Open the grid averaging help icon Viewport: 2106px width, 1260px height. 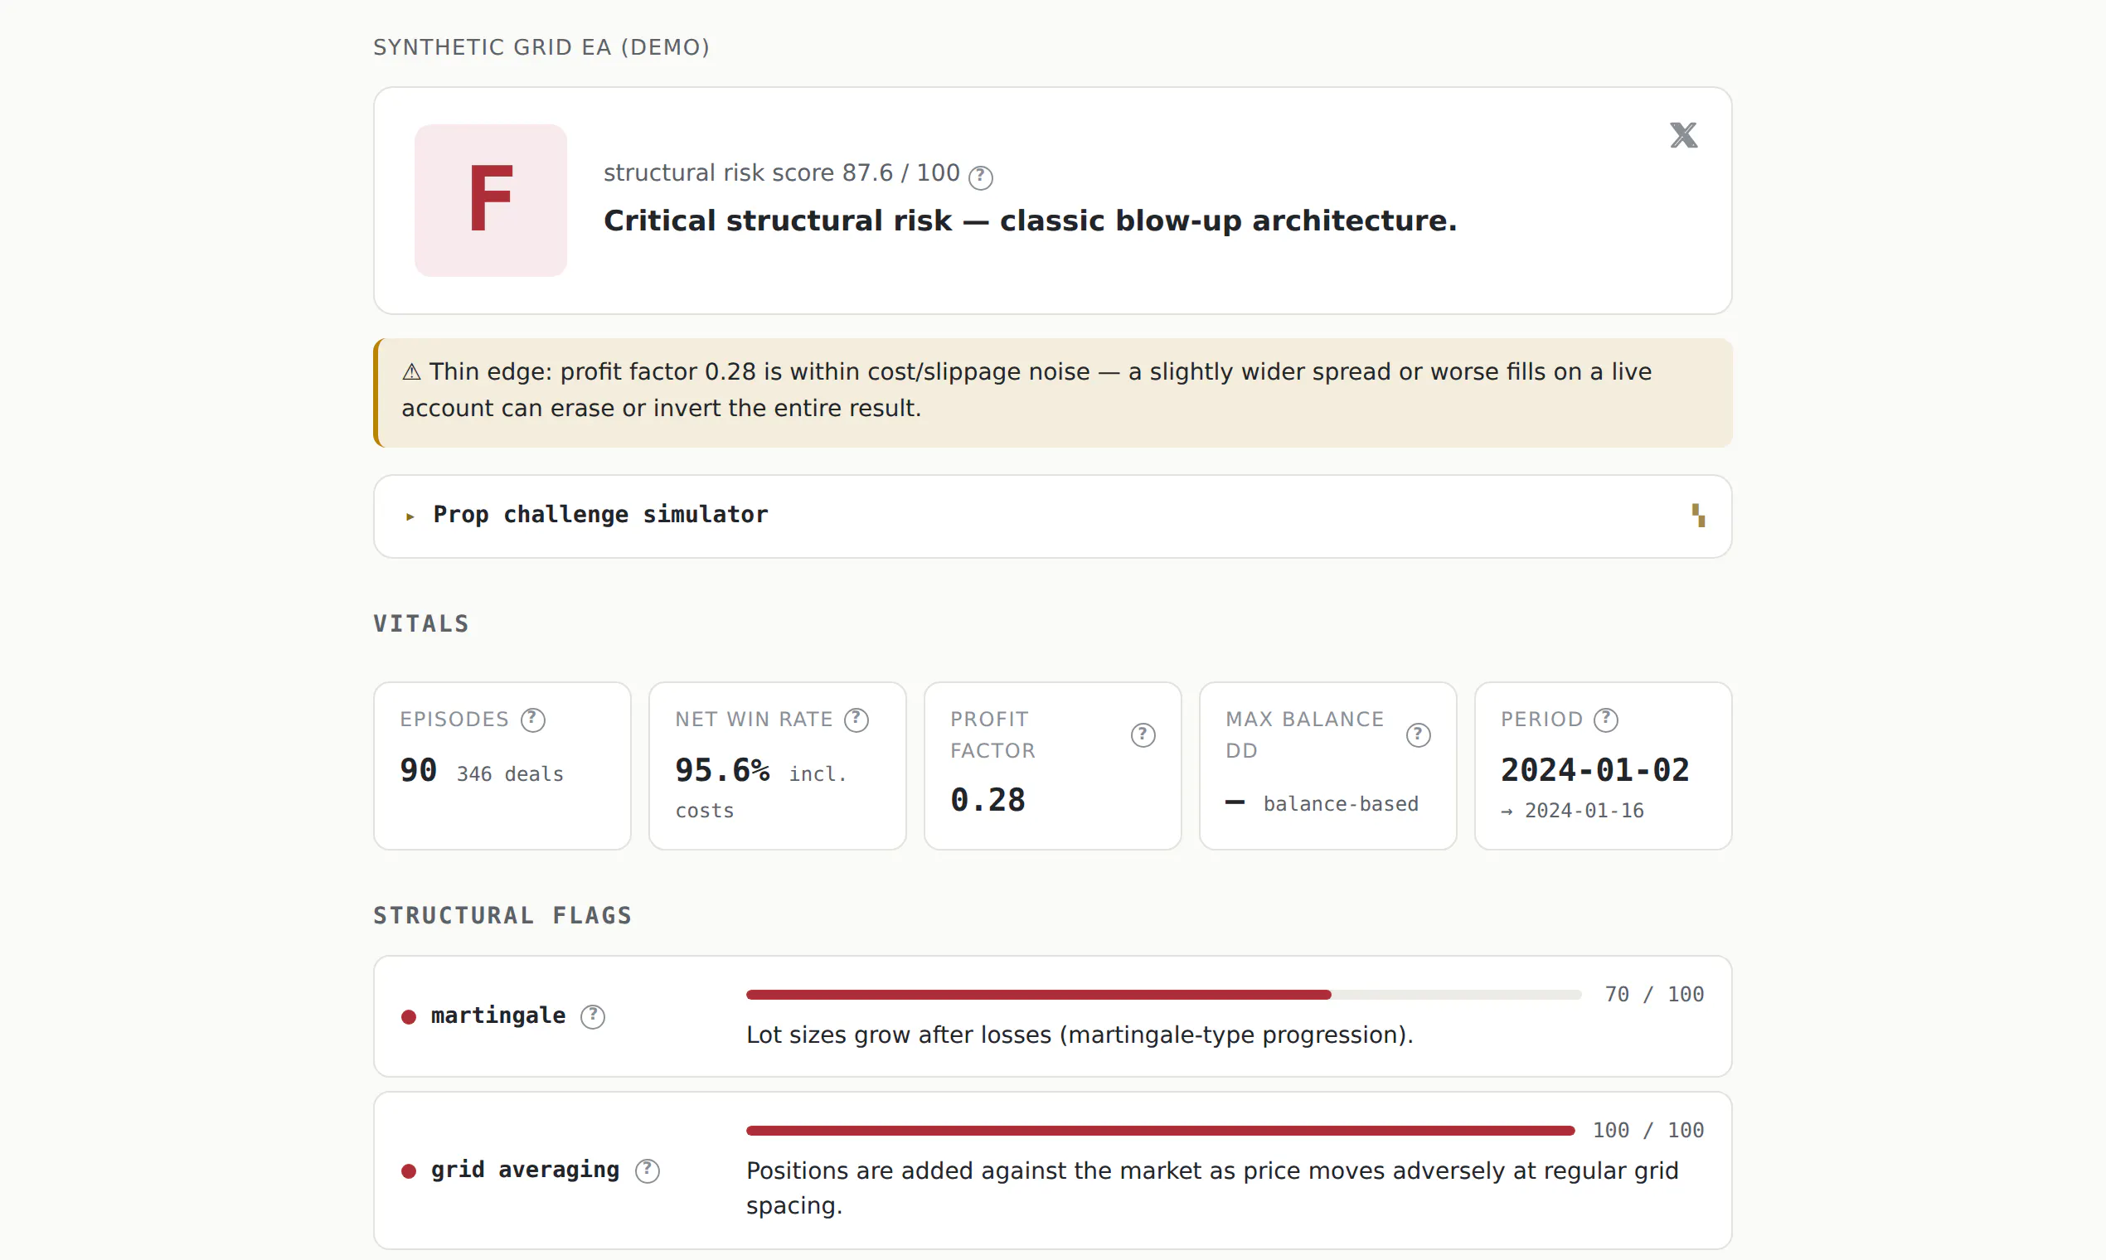(x=647, y=1170)
